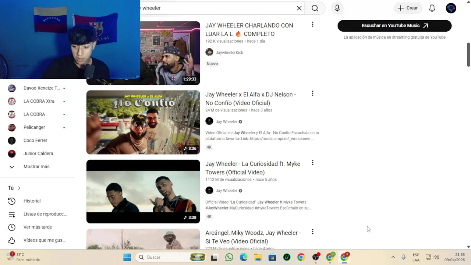The height and width of the screenshot is (265, 471).
Task: Open File Explorer from the taskbar
Action: click(x=258, y=257)
